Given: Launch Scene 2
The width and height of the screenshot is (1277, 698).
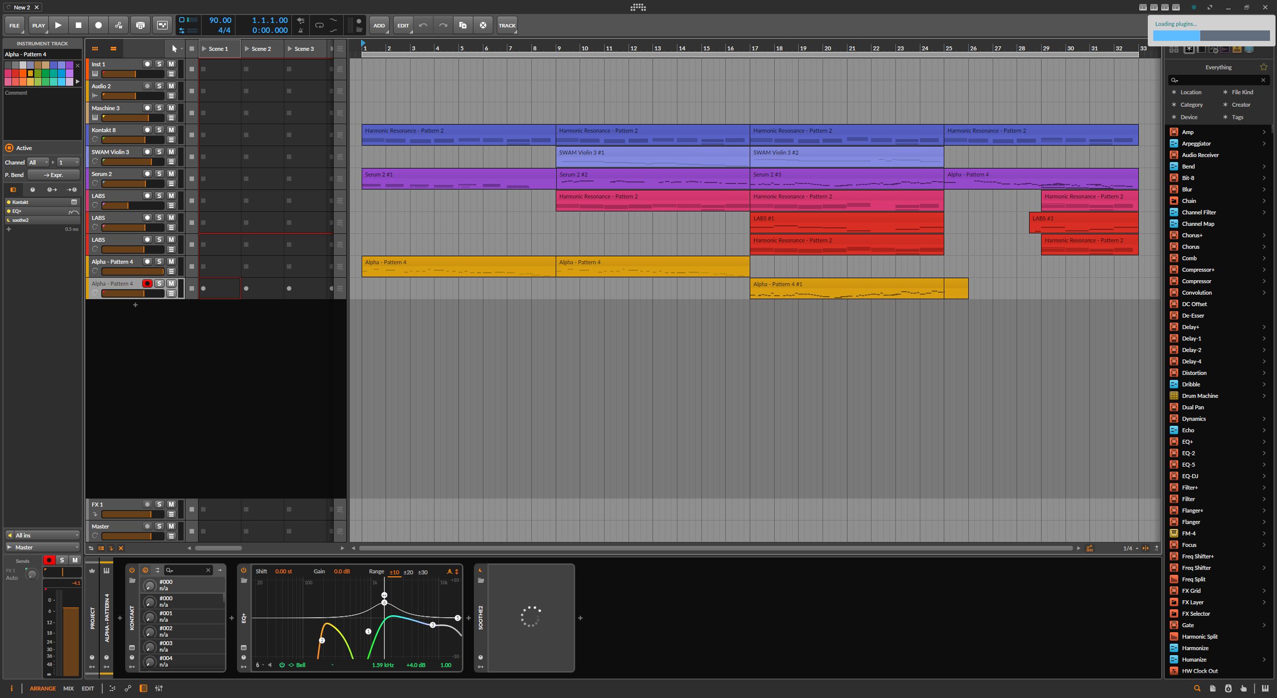Looking at the screenshot, I should [247, 49].
